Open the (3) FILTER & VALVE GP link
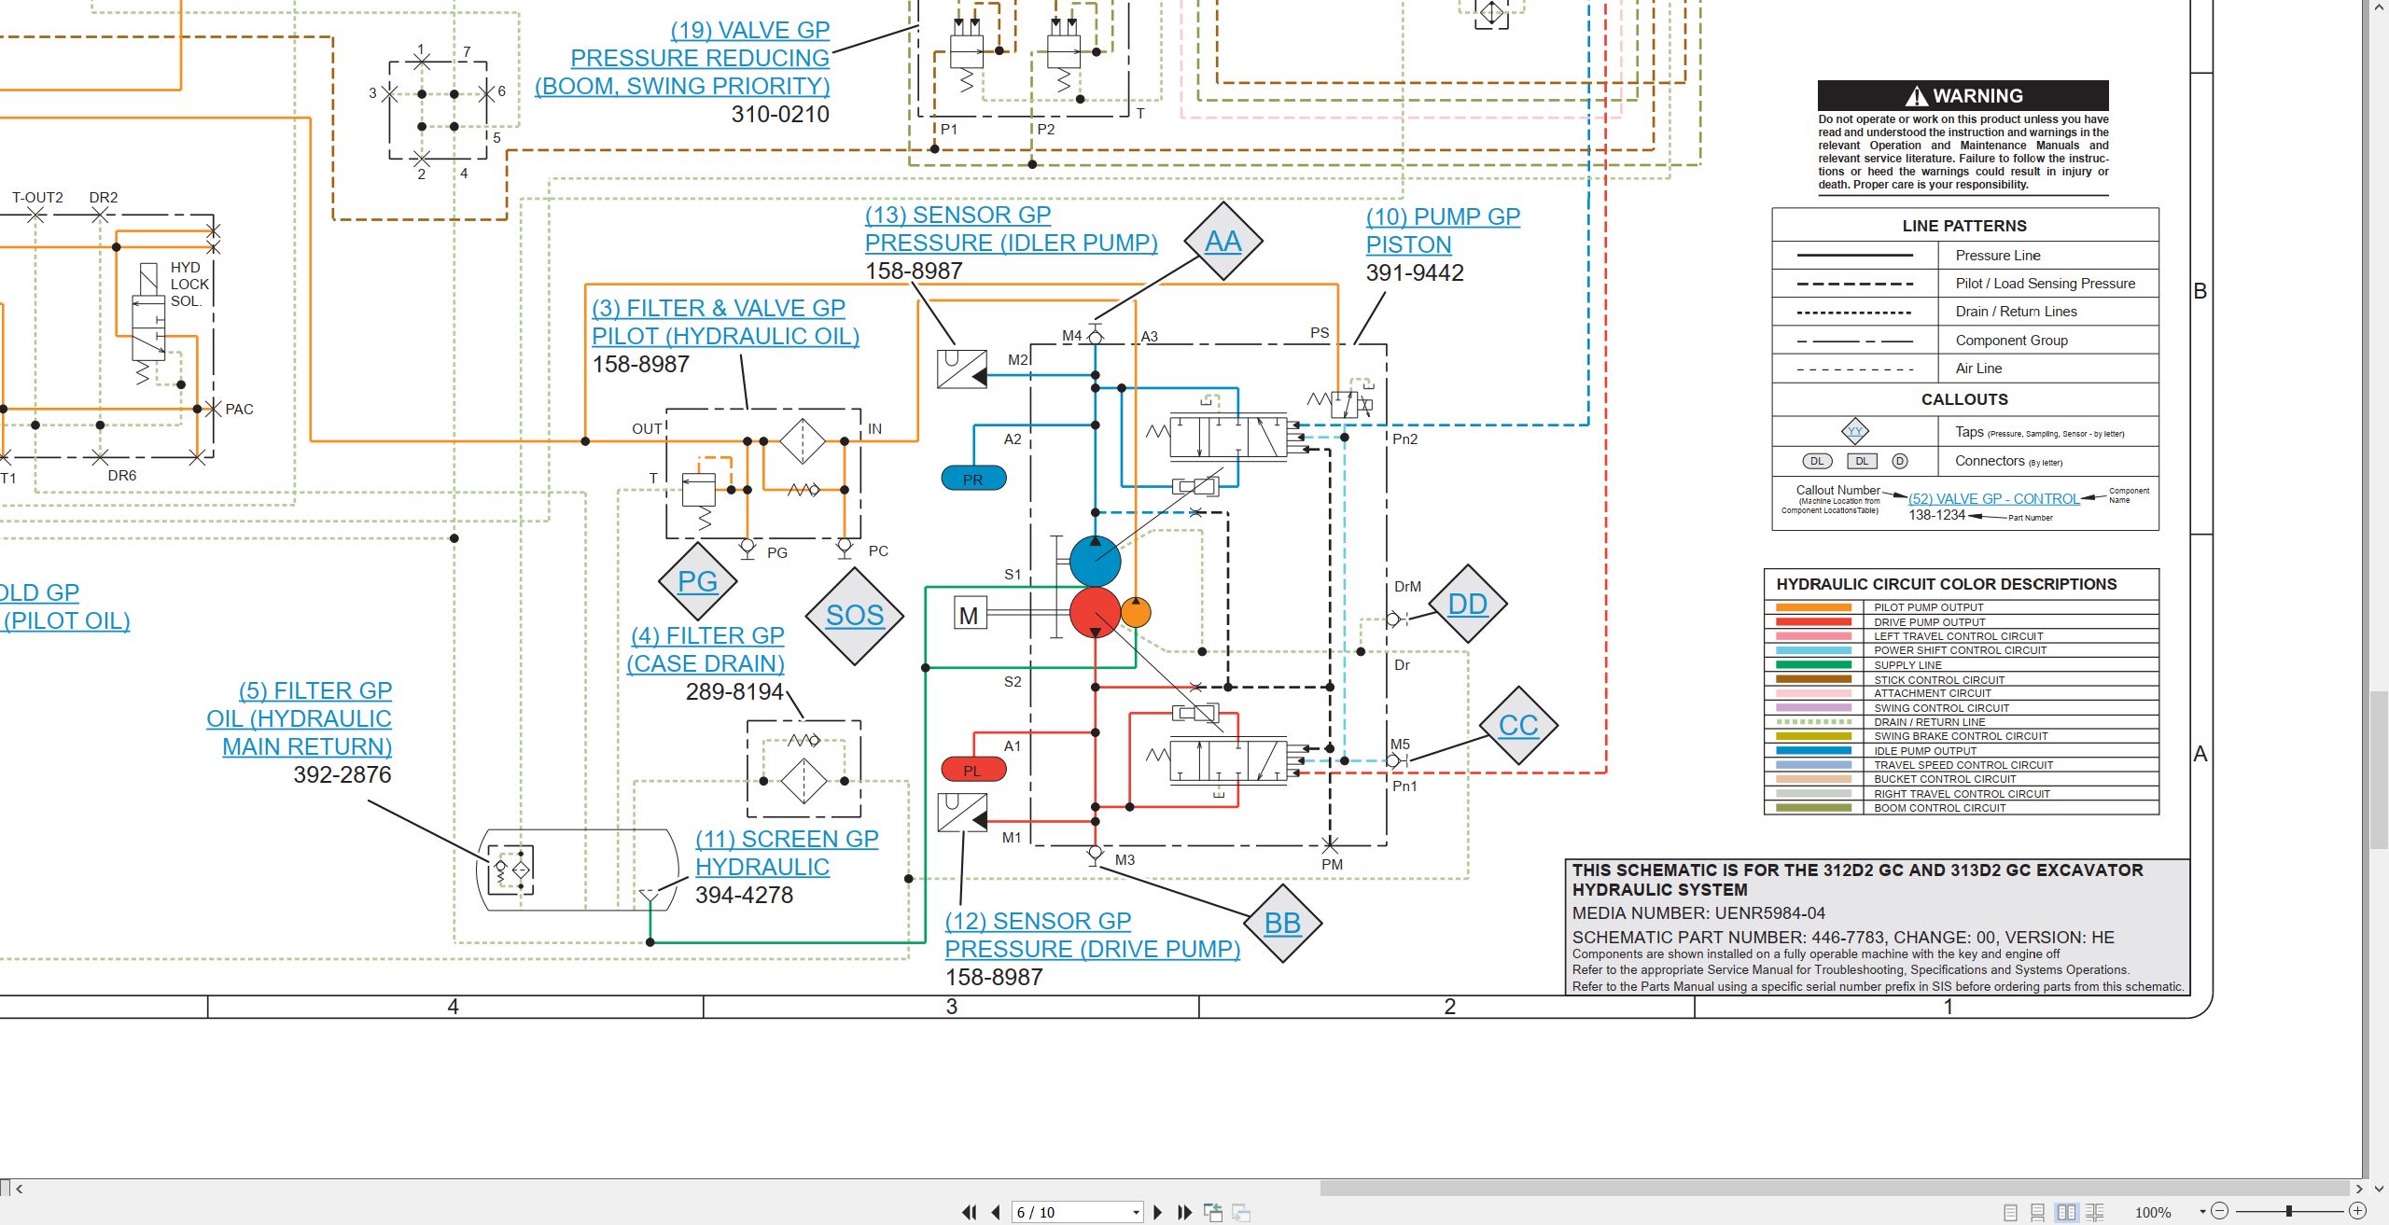Viewport: 2389px width, 1225px height. [x=725, y=322]
